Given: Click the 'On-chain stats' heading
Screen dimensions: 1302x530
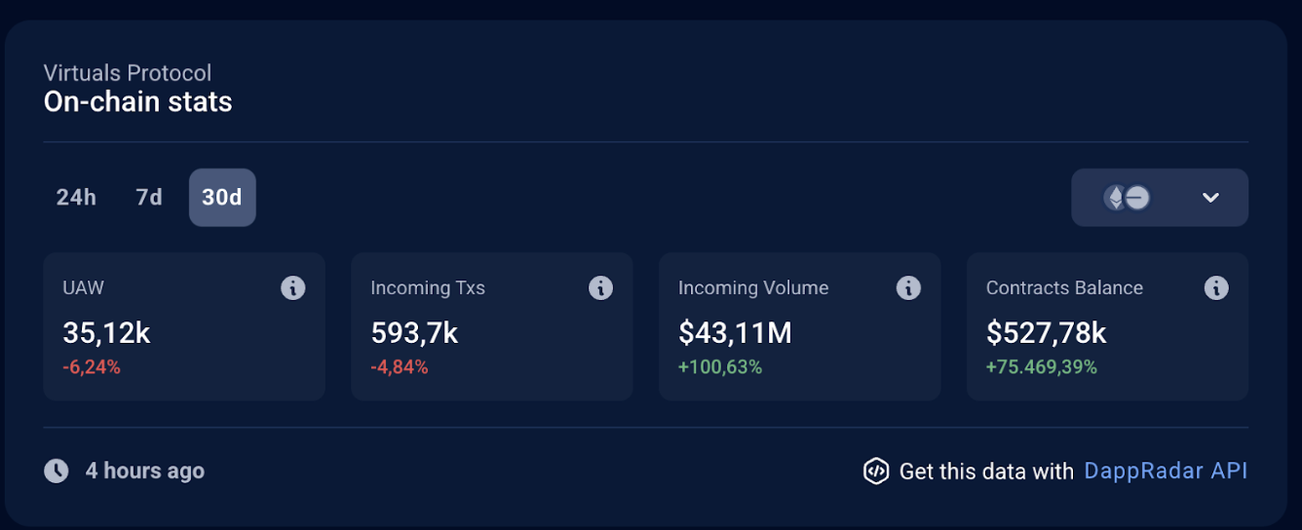Looking at the screenshot, I should 138,101.
